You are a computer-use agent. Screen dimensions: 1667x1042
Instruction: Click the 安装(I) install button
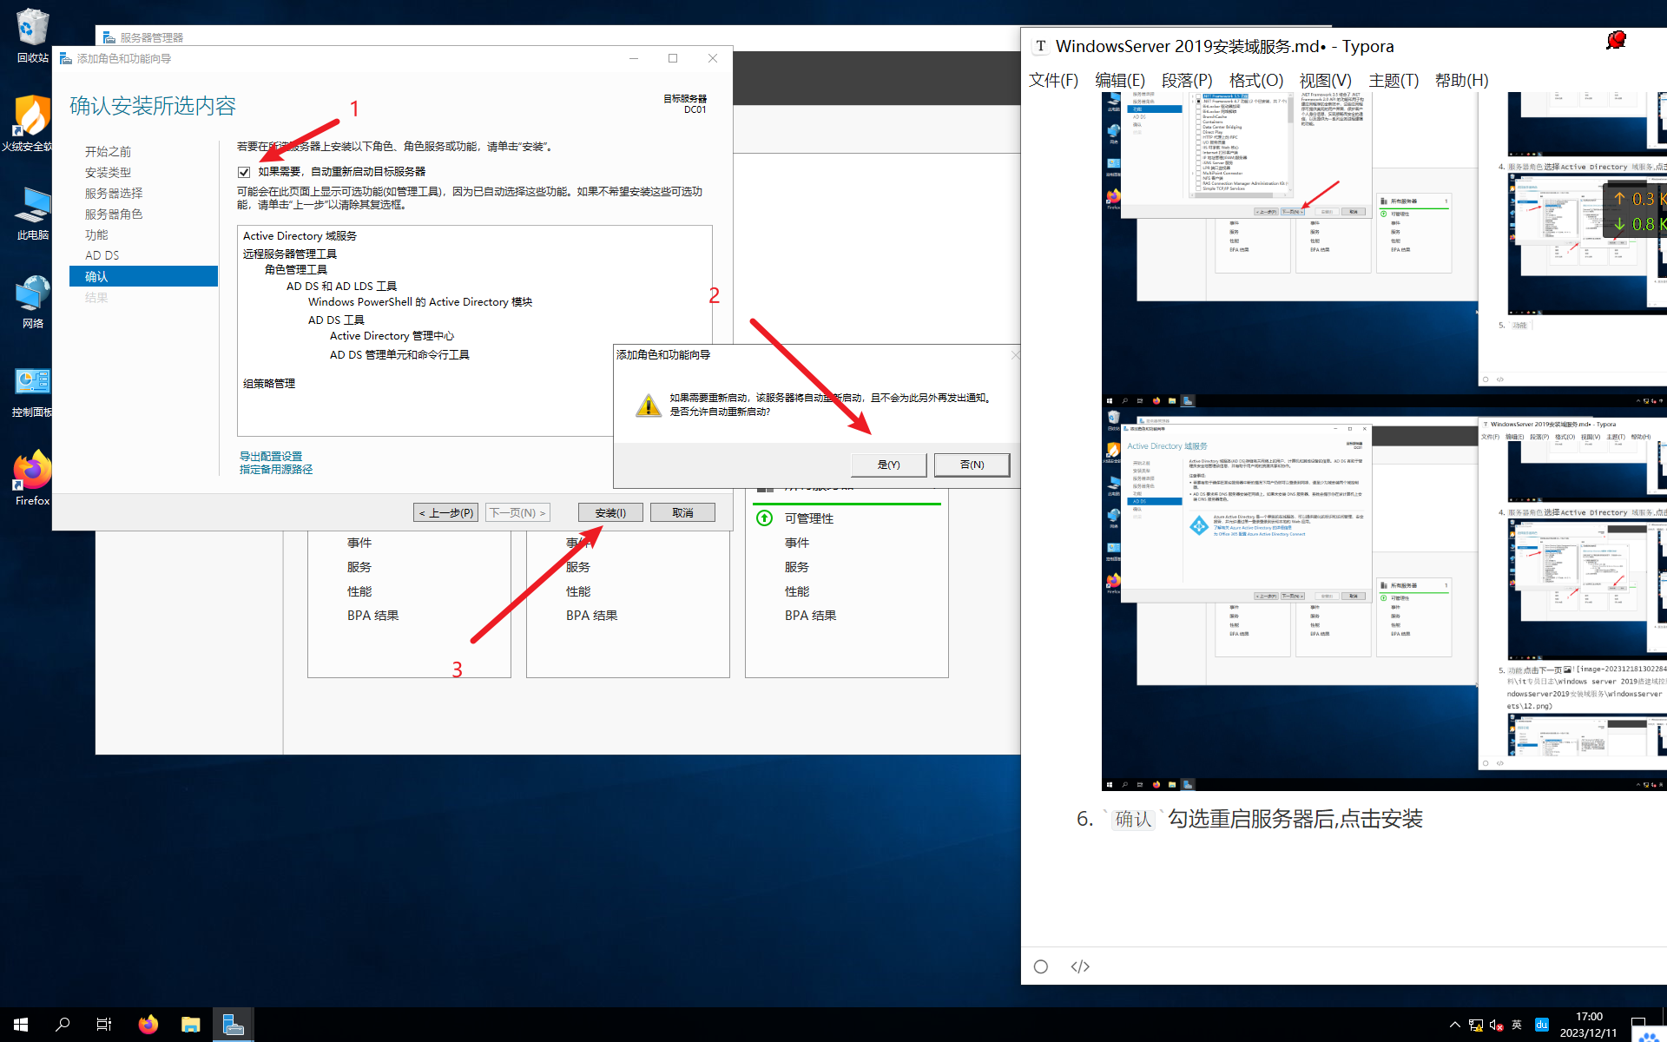[x=610, y=512]
